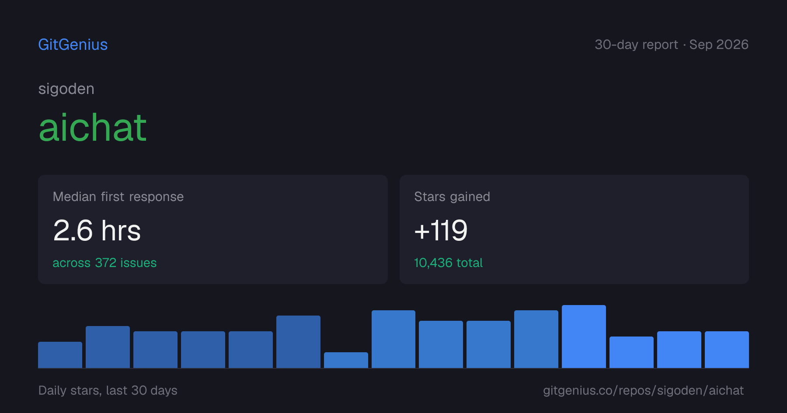Select the Daily stars, last 30 days caption
This screenshot has height=413, width=787.
coord(108,390)
